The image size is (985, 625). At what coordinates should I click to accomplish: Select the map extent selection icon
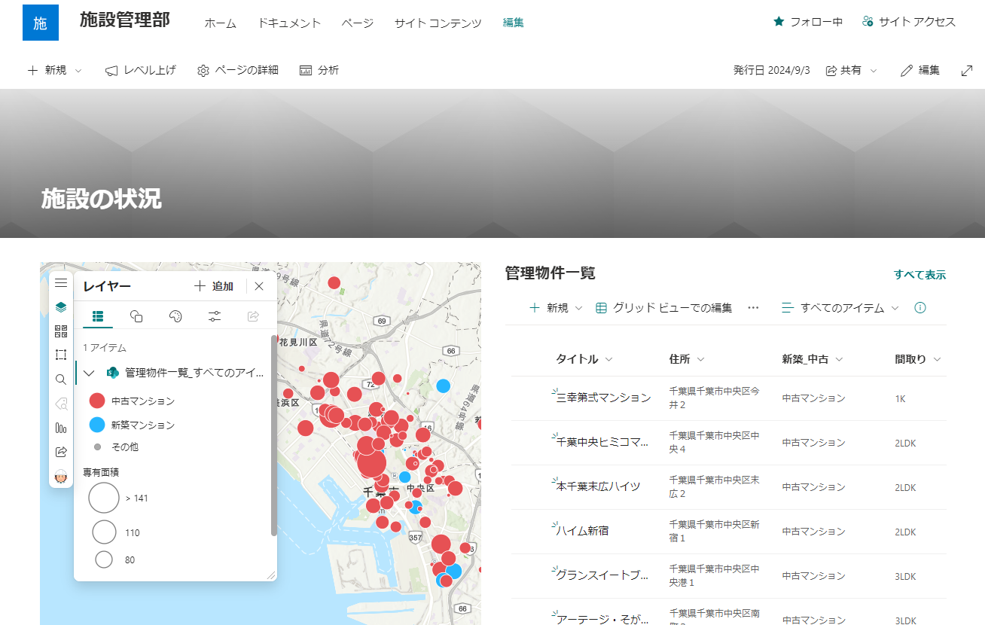(x=60, y=355)
